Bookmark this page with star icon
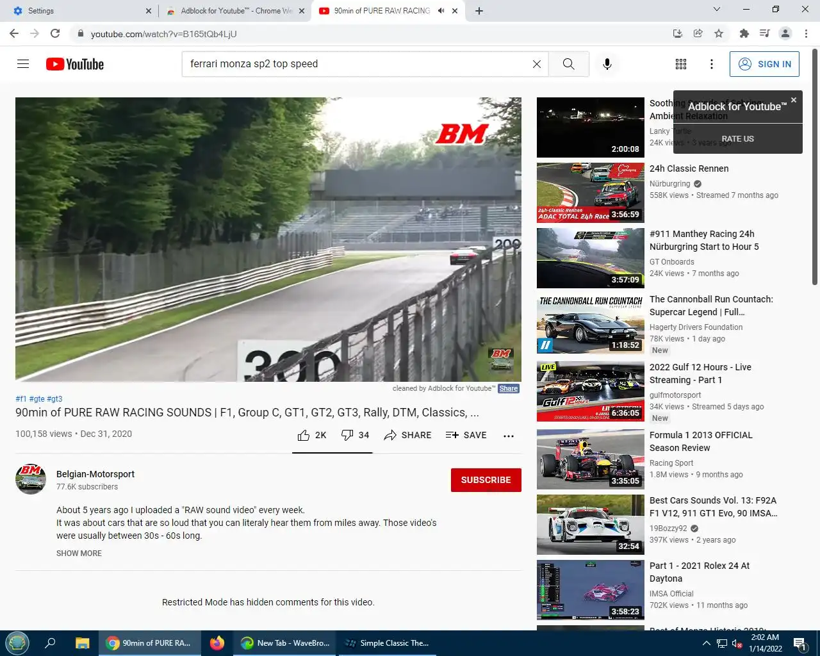 pyautogui.click(x=719, y=33)
